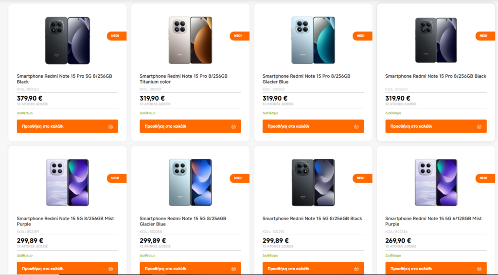This screenshot has height=275, width=498.
Task: View Redmi Note 15 Pro Titanium product image
Action: (x=190, y=40)
